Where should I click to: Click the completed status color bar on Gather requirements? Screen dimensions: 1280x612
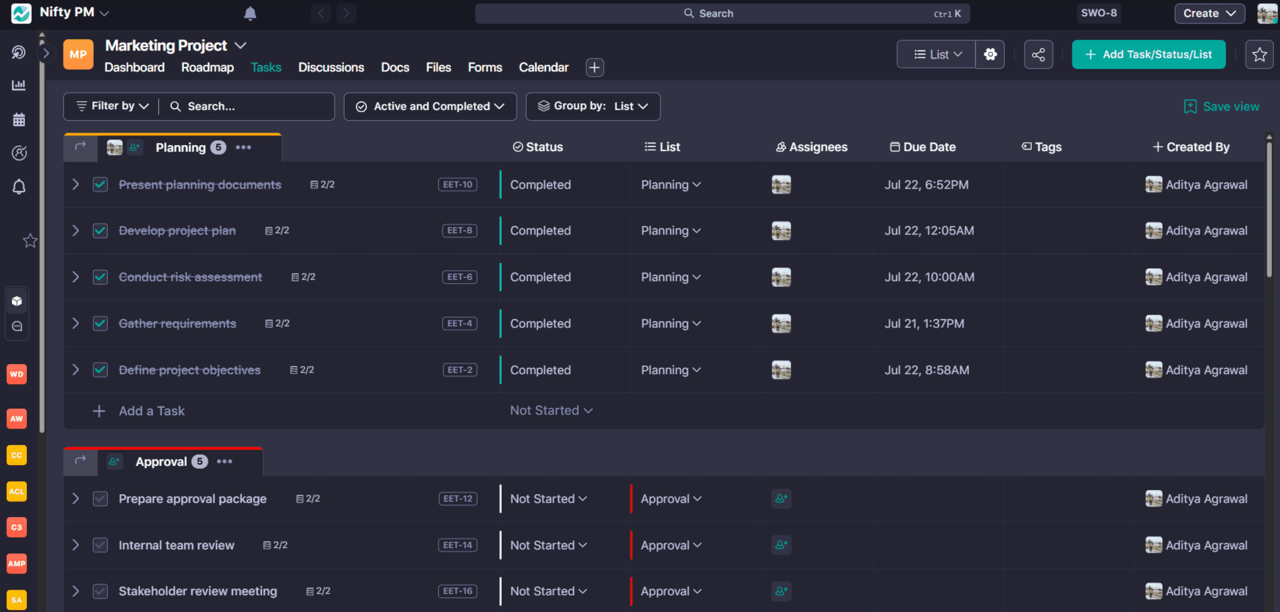[500, 324]
